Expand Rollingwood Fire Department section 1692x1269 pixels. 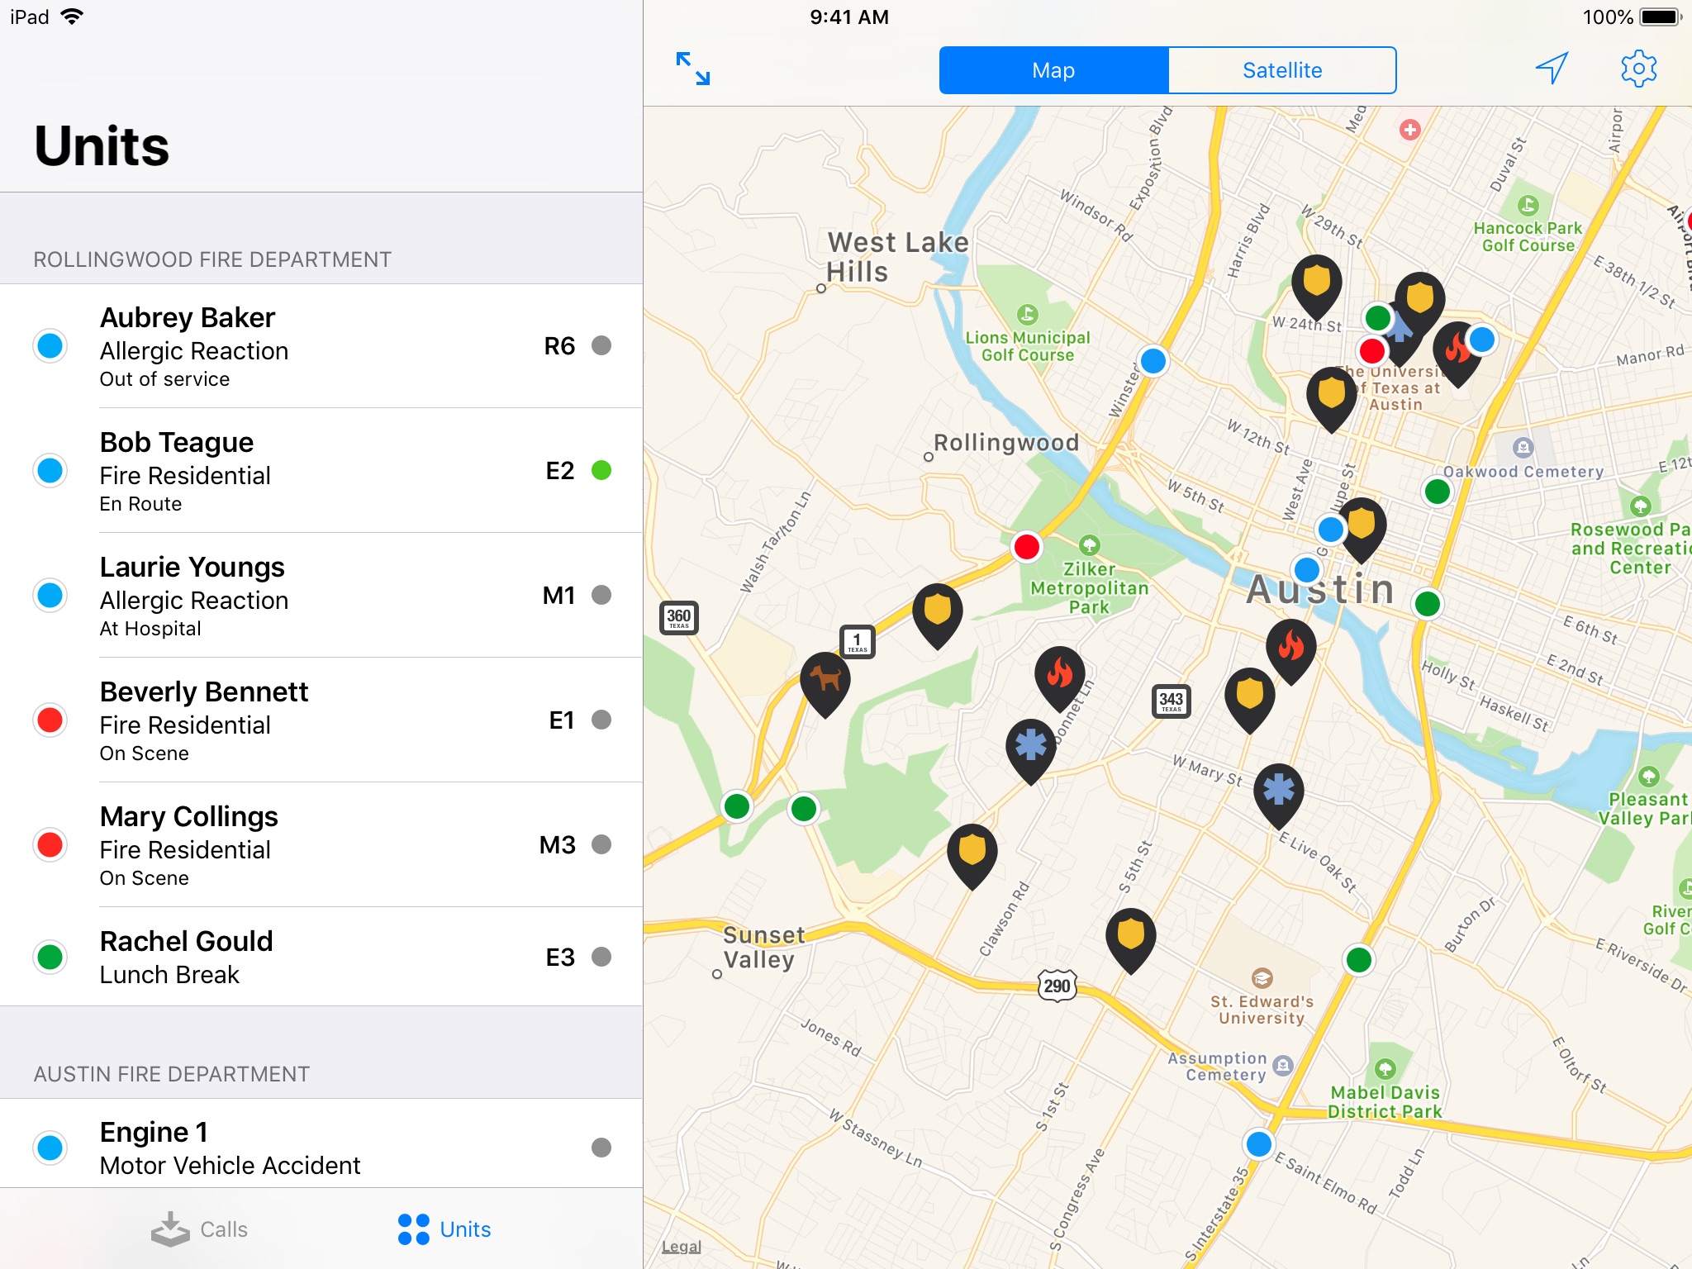coord(215,257)
